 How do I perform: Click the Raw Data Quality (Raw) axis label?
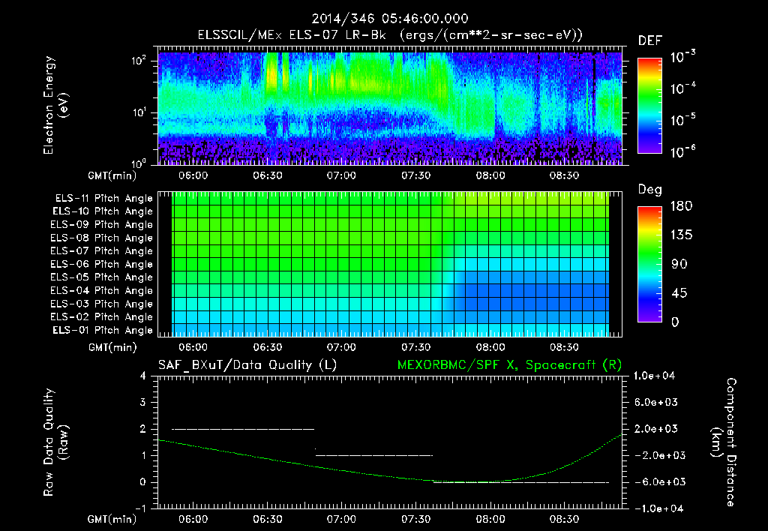tap(55, 442)
